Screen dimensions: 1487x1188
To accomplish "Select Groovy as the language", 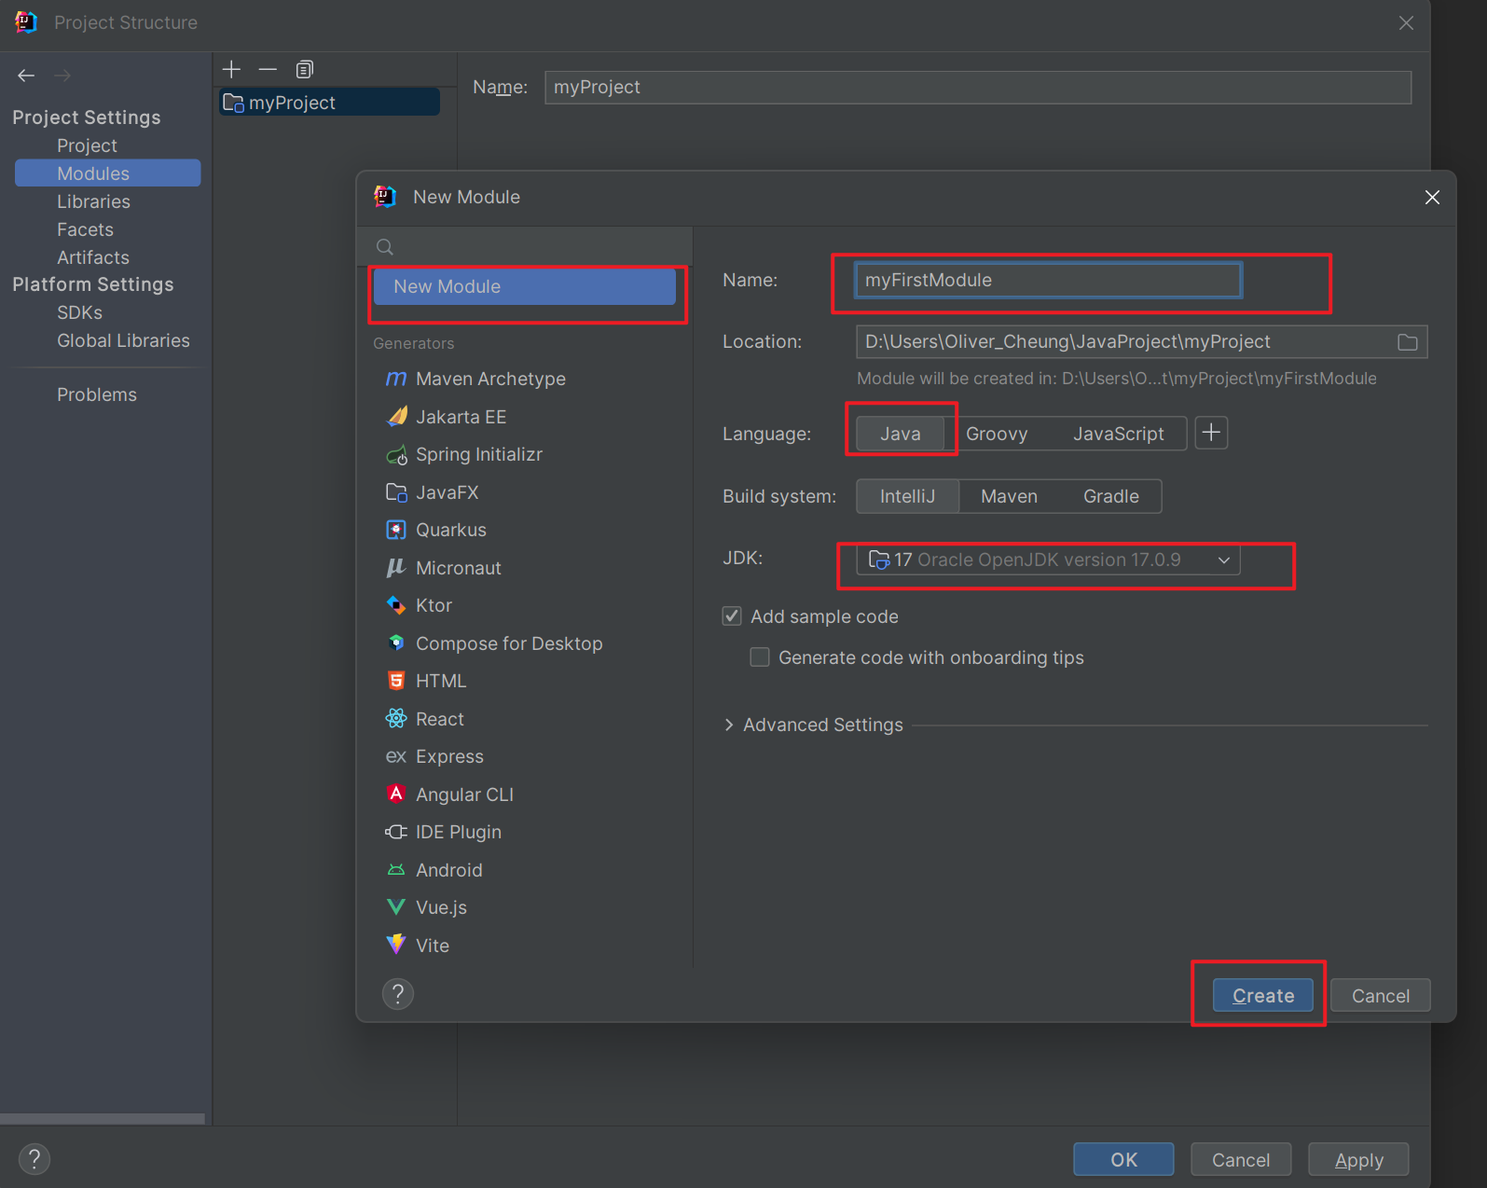I will coord(997,434).
